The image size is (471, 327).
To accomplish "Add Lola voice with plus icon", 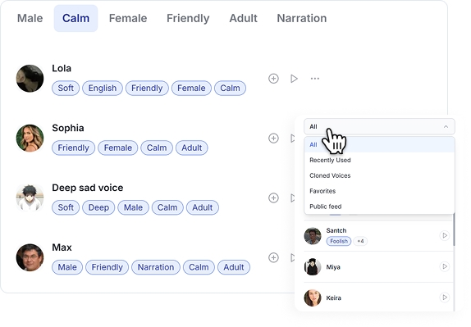I will click(x=273, y=79).
